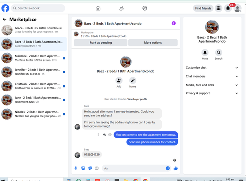Image resolution: width=246 pixels, height=181 pixels.
Task: Click the Add people icon
Action: (x=119, y=81)
